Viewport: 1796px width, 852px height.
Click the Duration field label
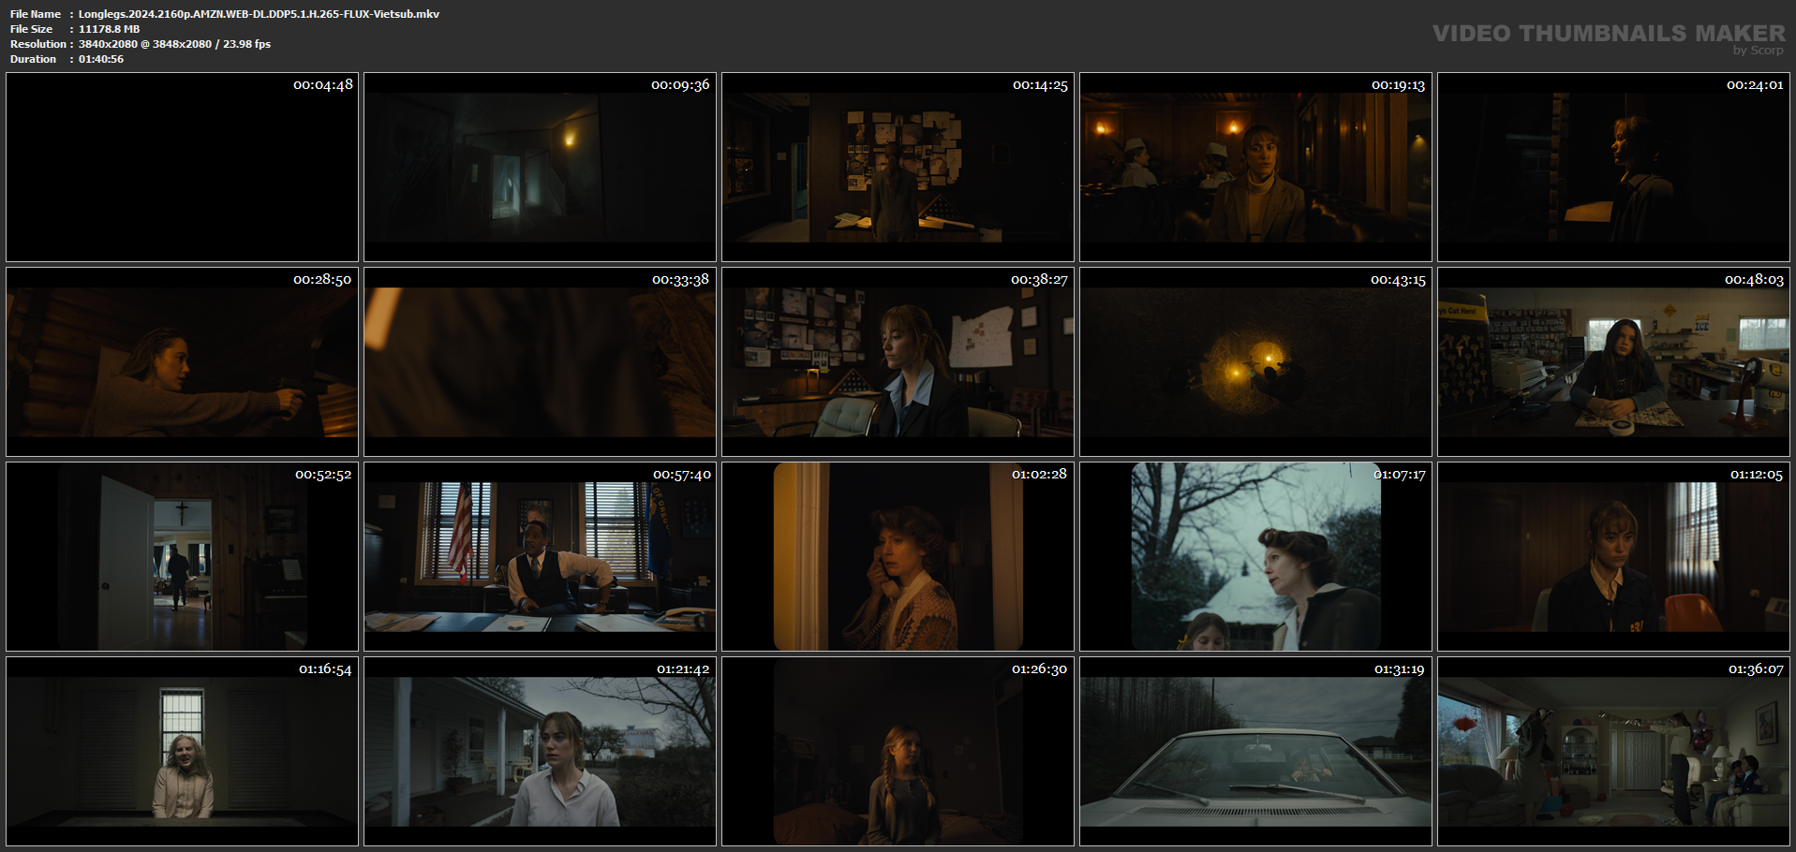(33, 59)
